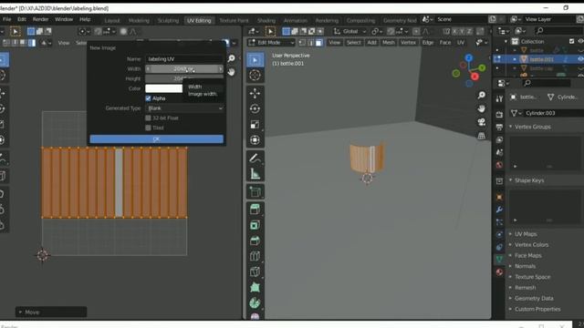Expand the Vertex Groups panel
This screenshot has width=584, height=328.
click(x=533, y=127)
